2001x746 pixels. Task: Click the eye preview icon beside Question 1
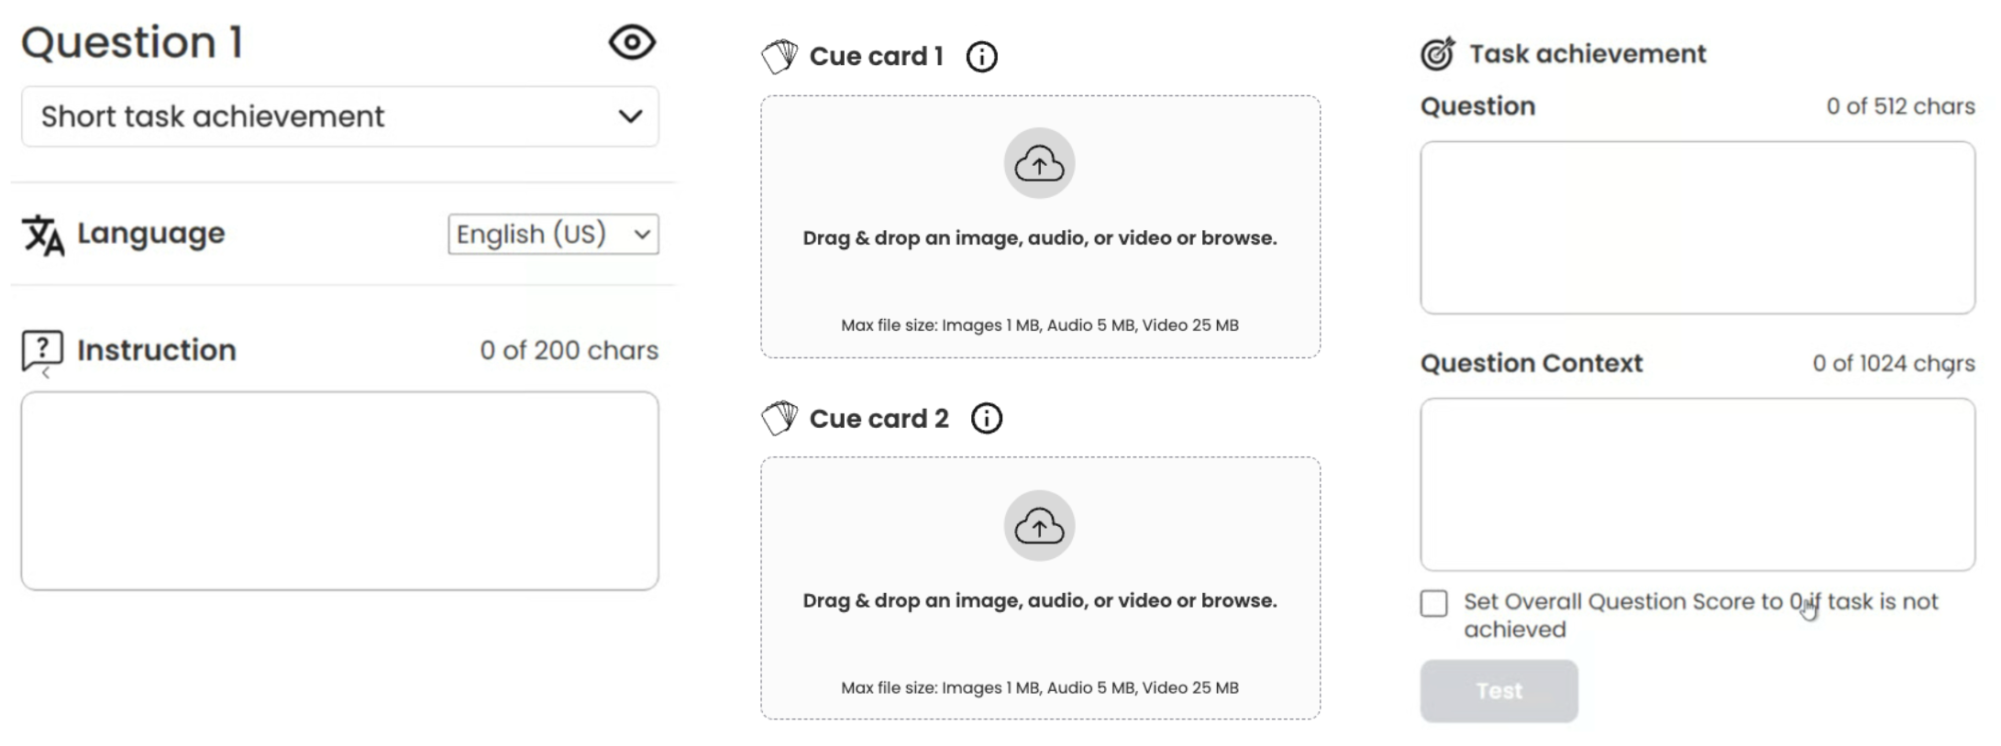632,42
